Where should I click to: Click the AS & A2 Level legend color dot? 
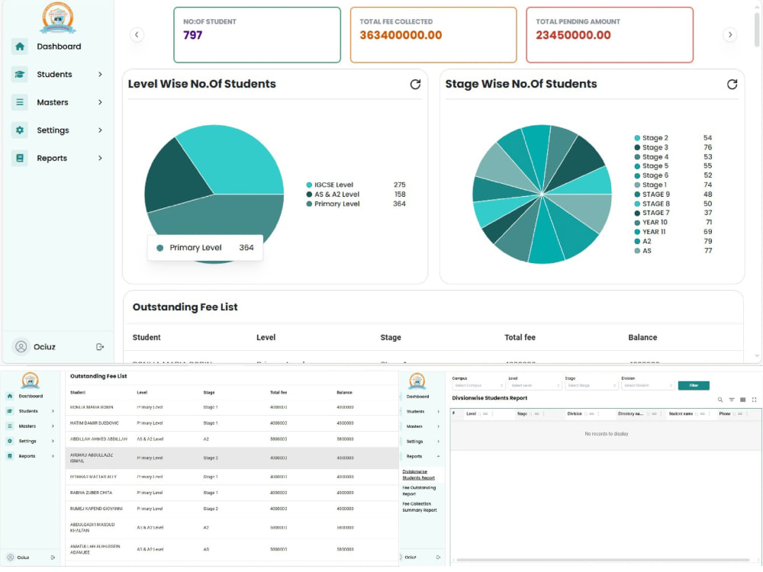pyautogui.click(x=309, y=194)
